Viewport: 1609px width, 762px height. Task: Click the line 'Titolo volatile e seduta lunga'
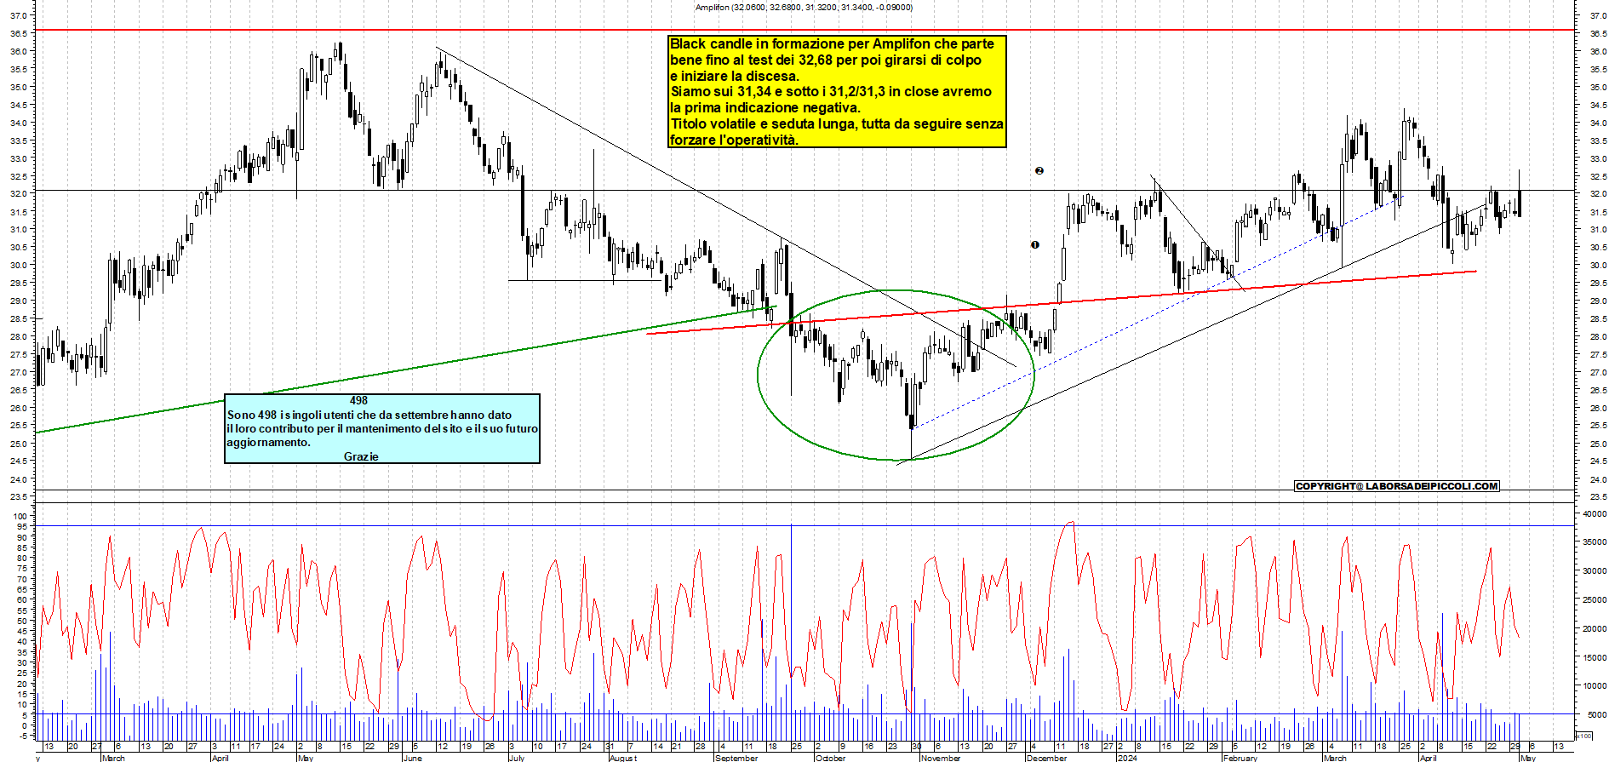[837, 124]
